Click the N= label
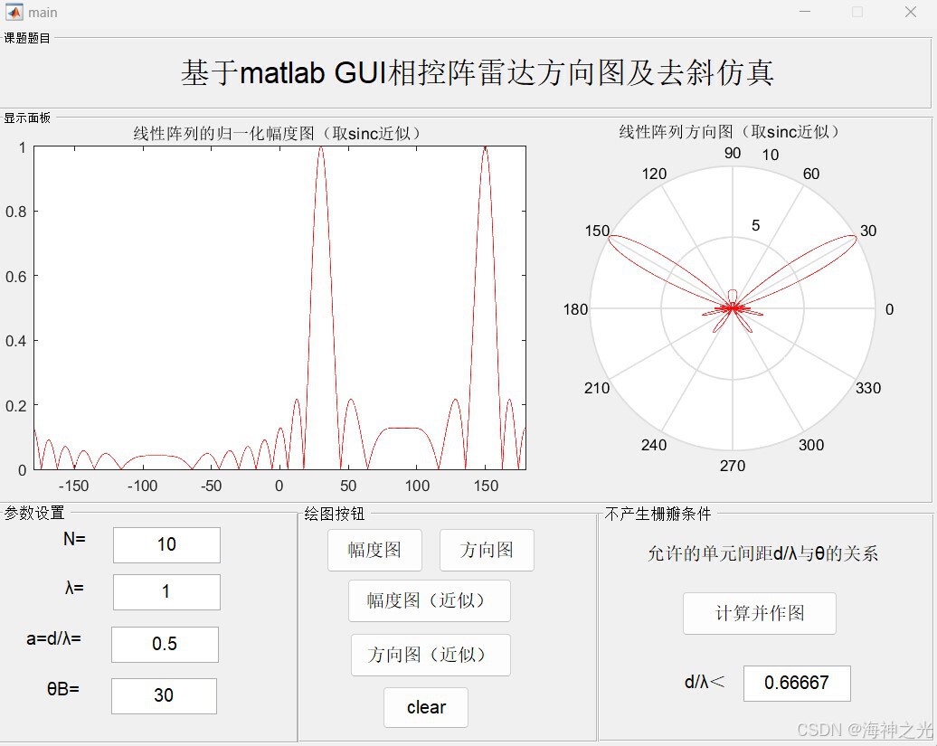This screenshot has width=937, height=746. coord(75,539)
